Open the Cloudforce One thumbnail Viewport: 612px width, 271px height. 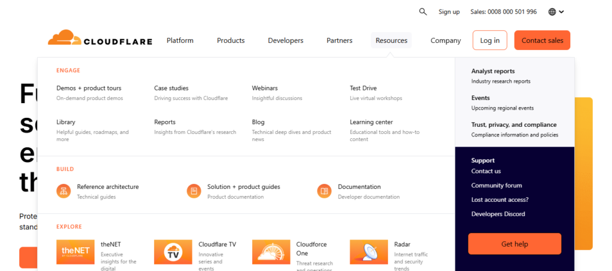pyautogui.click(x=271, y=252)
